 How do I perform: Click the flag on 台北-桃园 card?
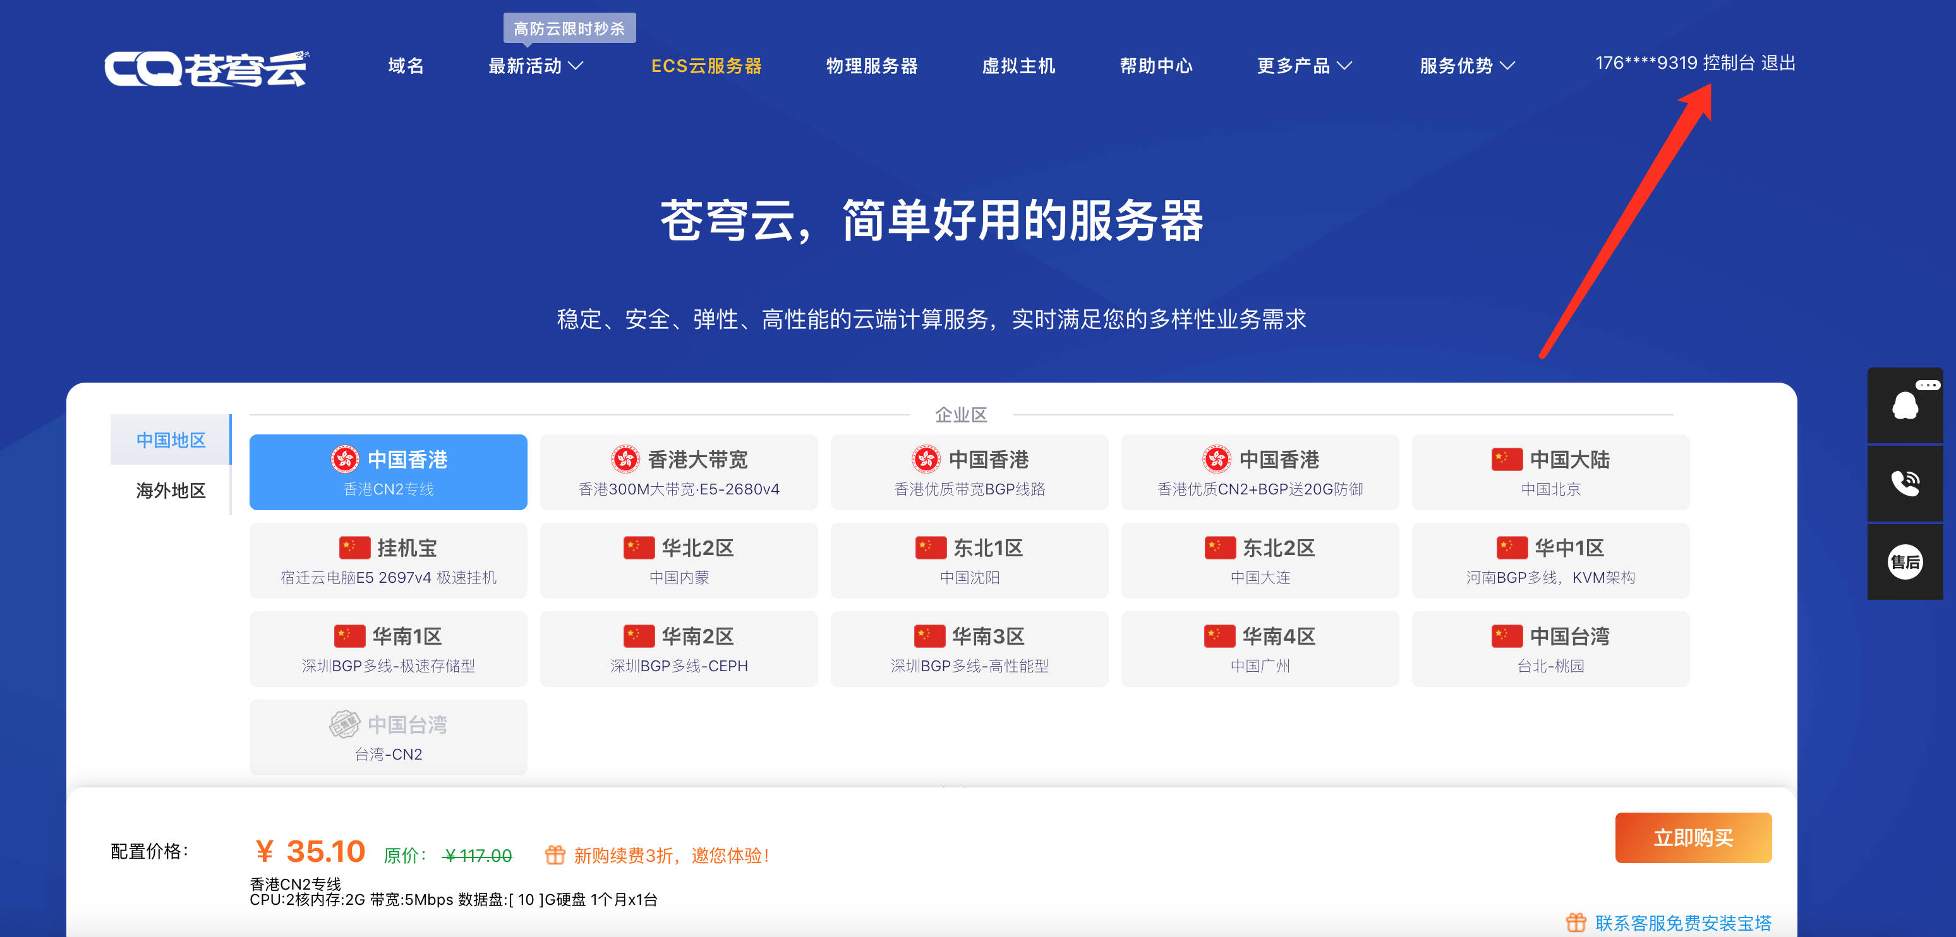pyautogui.click(x=1506, y=636)
